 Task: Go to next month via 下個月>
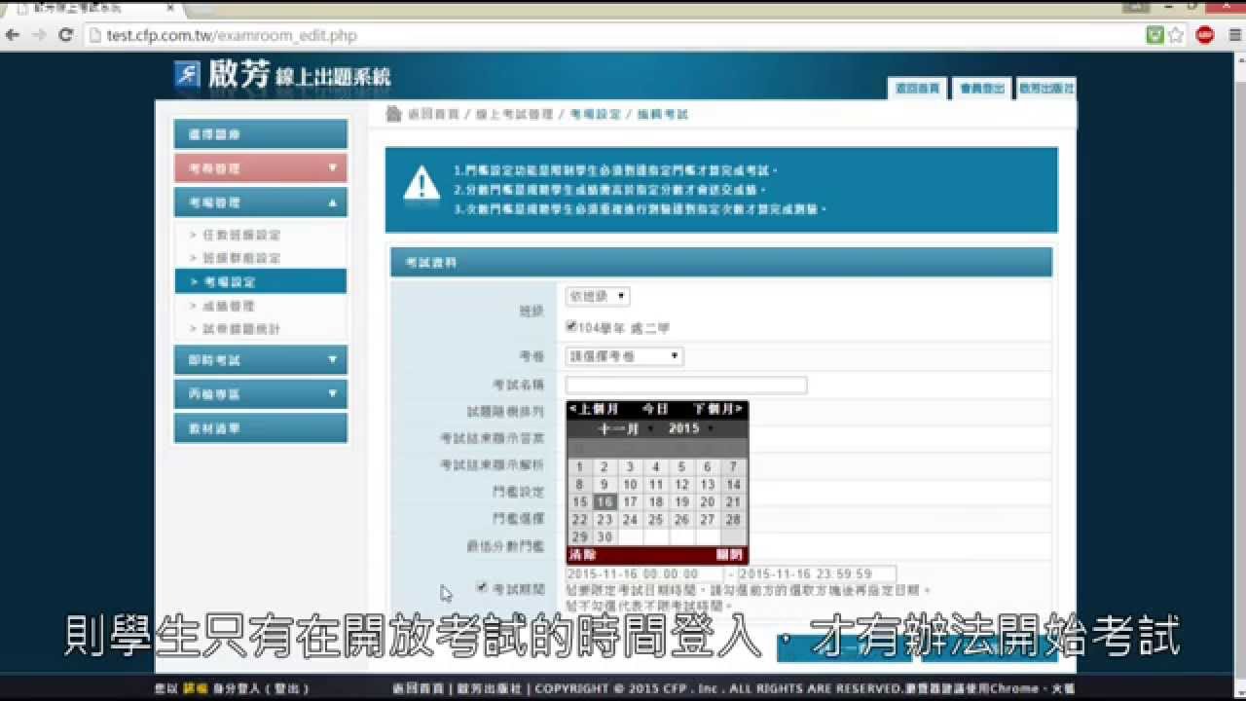coord(719,409)
